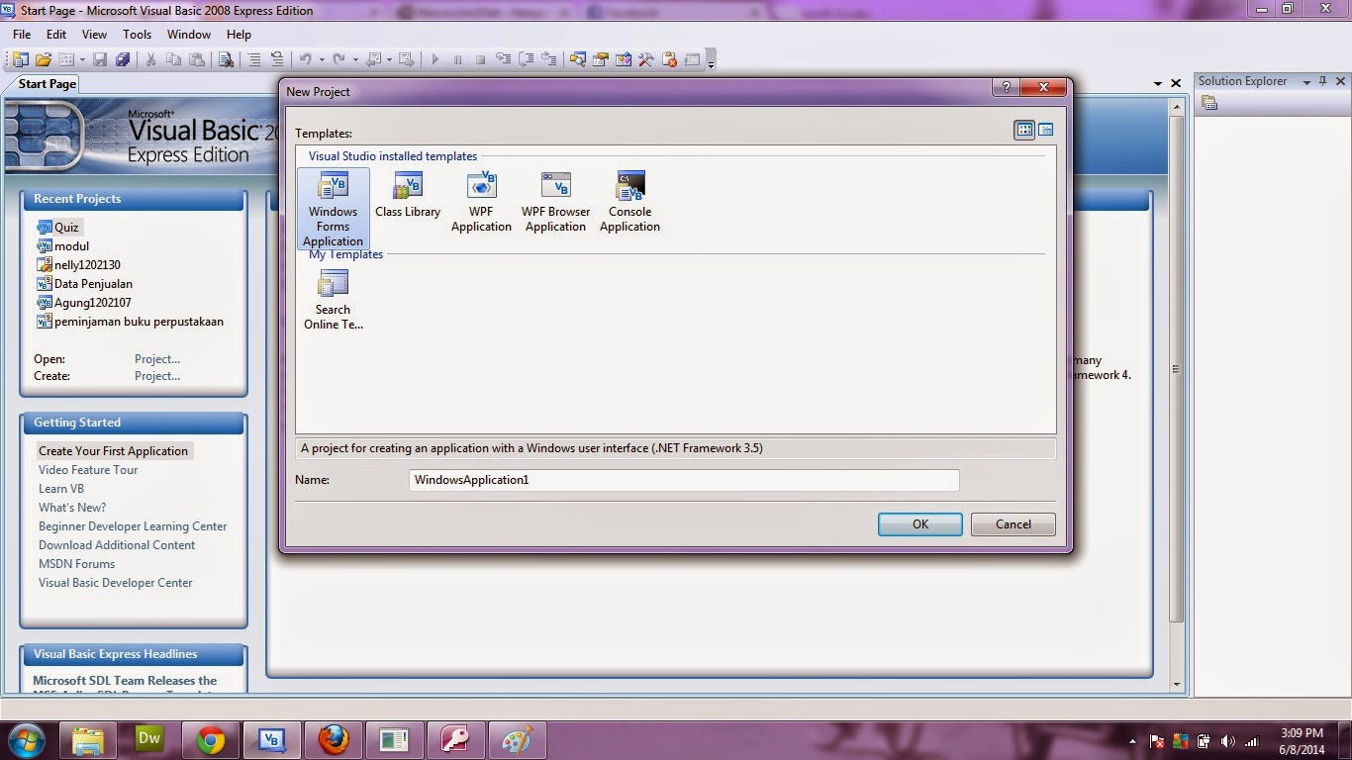Open the Solution Explorer window position dropdown
1352x760 pixels.
[1306, 81]
